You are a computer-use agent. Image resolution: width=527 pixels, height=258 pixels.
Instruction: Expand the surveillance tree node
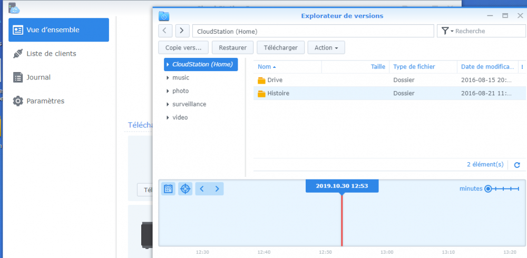168,104
